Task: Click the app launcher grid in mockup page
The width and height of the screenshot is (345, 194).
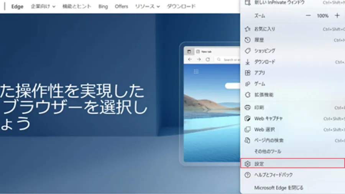Action: (x=196, y=71)
